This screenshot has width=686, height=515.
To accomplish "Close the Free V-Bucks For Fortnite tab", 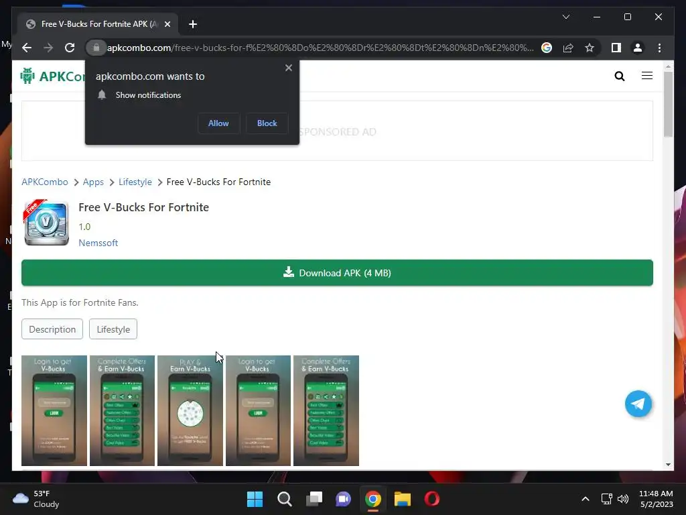I will point(167,24).
